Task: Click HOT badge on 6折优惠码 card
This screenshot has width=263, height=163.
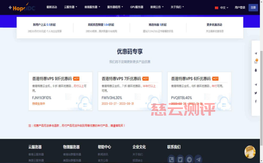Action: pos(215,79)
